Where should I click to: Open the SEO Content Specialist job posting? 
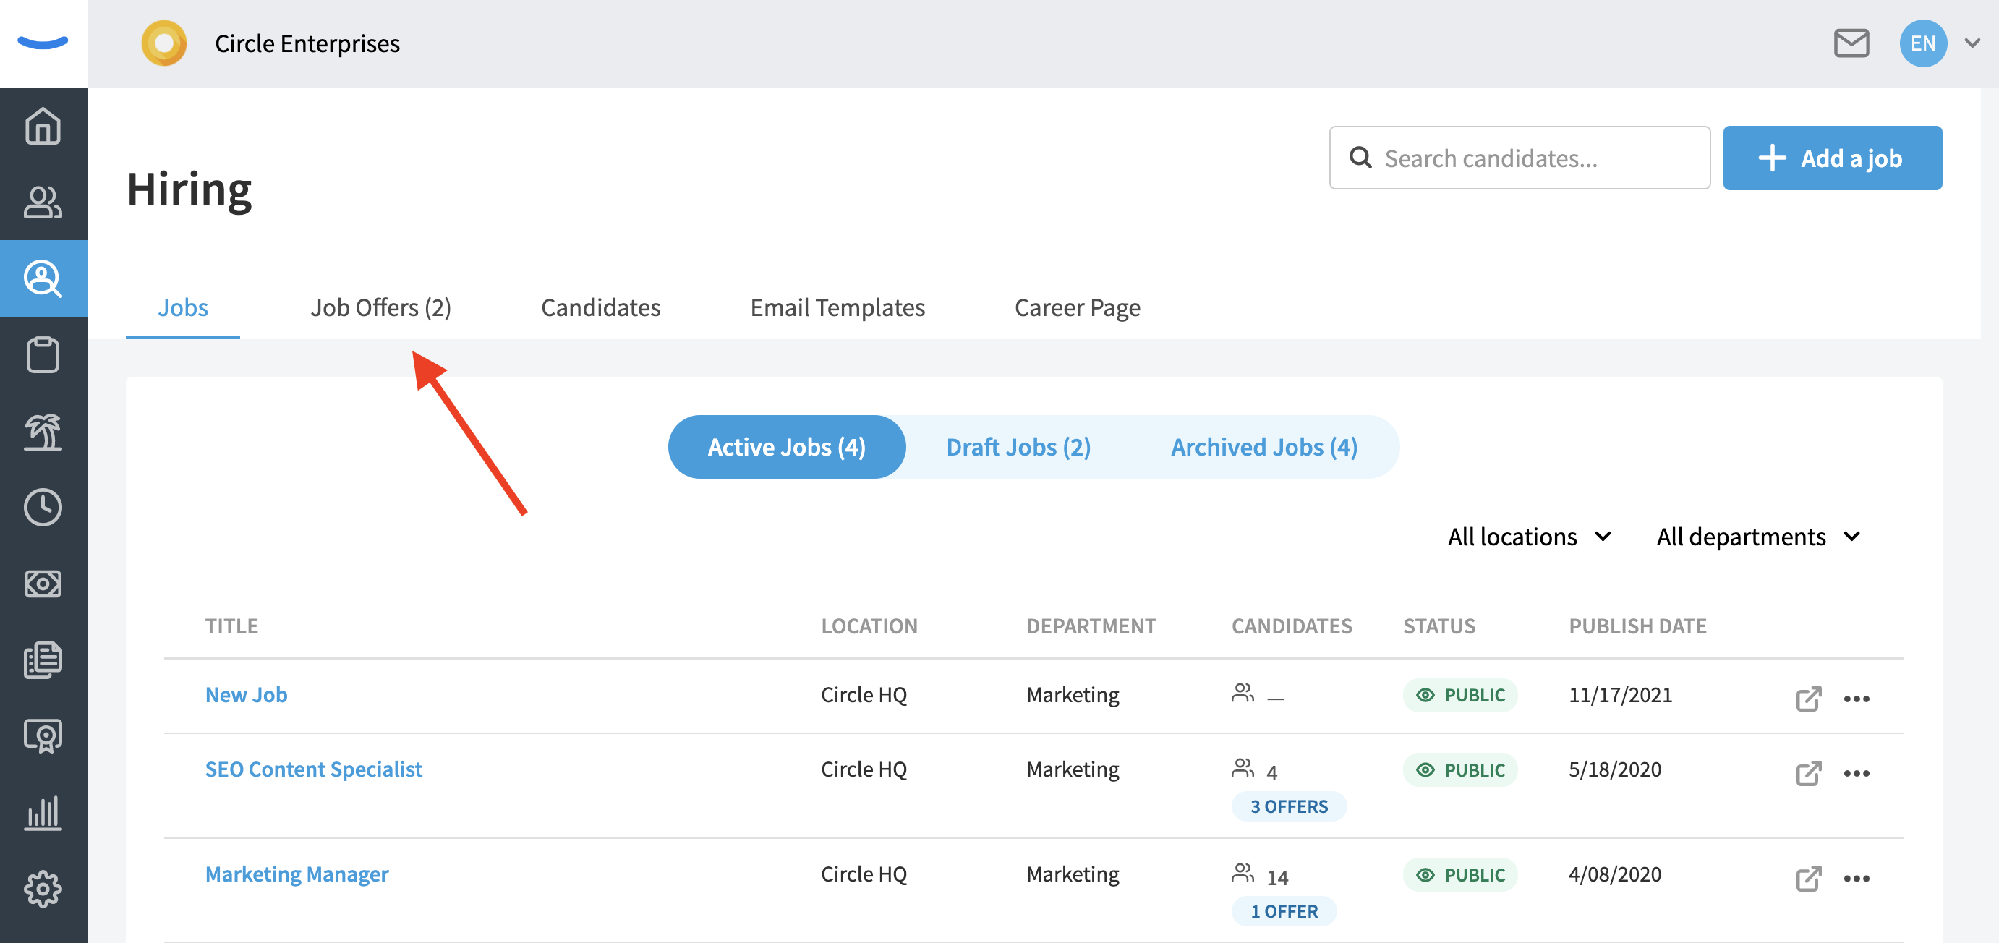pyautogui.click(x=313, y=769)
